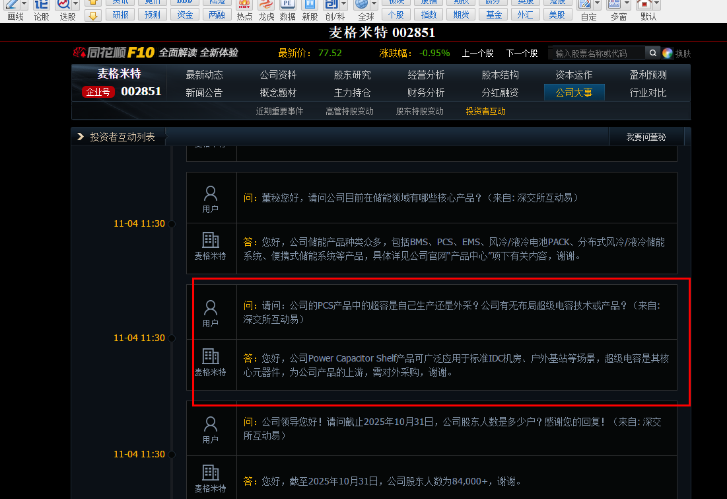Screen dimensions: 727x499
Task: Expand the 创/科 dropdown arrow
Action: (343, 5)
